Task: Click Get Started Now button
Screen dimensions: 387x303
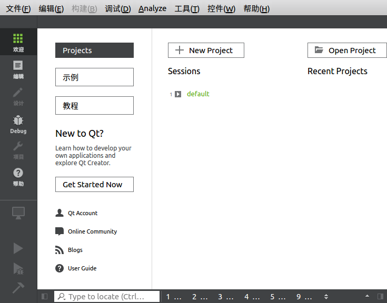Action: pyautogui.click(x=95, y=185)
